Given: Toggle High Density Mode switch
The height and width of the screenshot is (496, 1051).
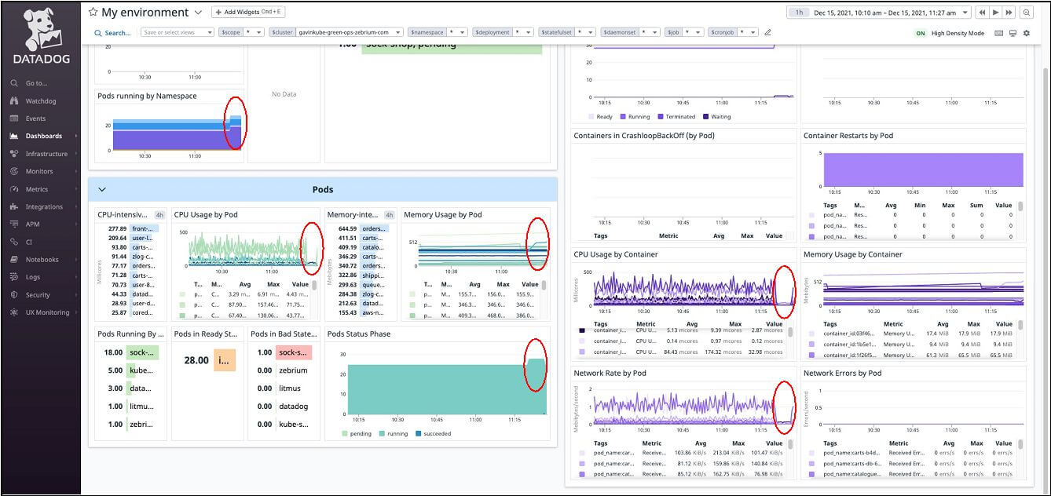Looking at the screenshot, I should pyautogui.click(x=920, y=34).
